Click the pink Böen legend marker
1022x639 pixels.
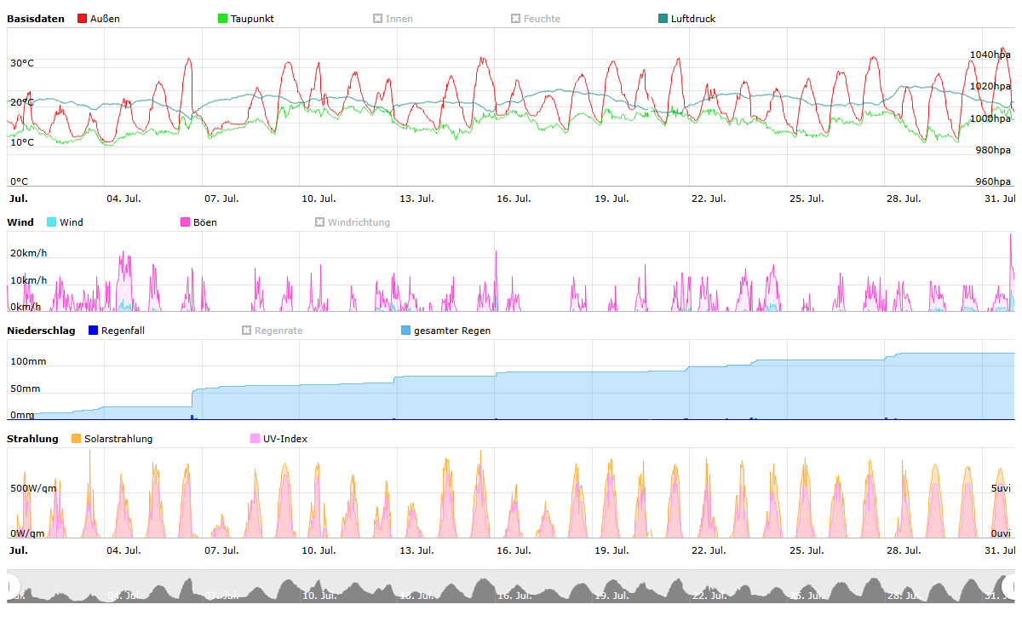(x=186, y=222)
